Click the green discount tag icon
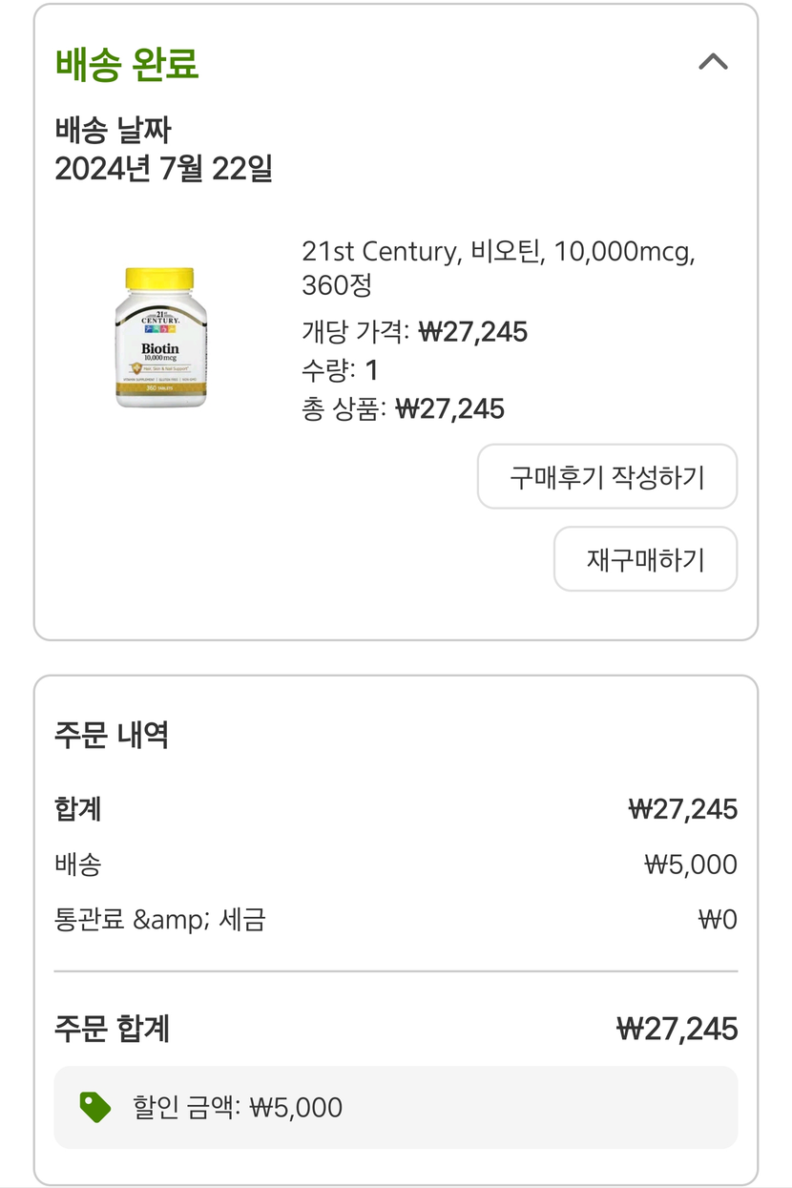The height and width of the screenshot is (1188, 792). coord(94,1107)
